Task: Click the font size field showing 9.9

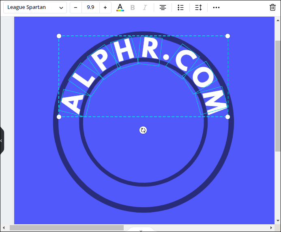Action: point(90,8)
